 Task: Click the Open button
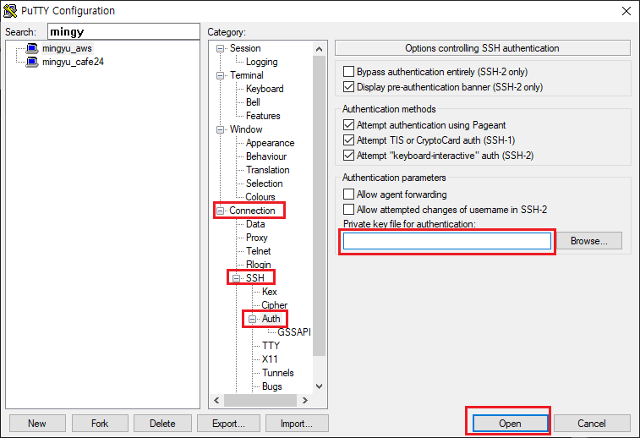[x=510, y=424]
